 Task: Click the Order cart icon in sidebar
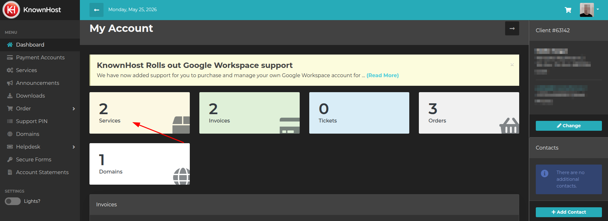click(10, 108)
